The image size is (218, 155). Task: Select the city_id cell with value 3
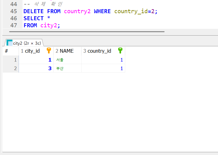tap(36, 68)
